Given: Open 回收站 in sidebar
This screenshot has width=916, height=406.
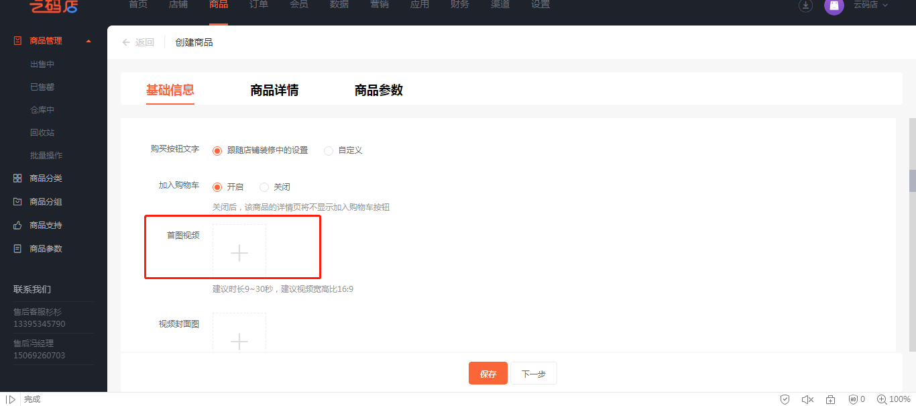Looking at the screenshot, I should (42, 133).
